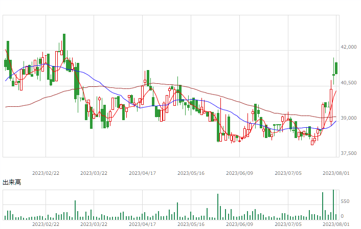Click 2023/06/09 date below price chart
Screen dimensions: 361x229
(239, 173)
